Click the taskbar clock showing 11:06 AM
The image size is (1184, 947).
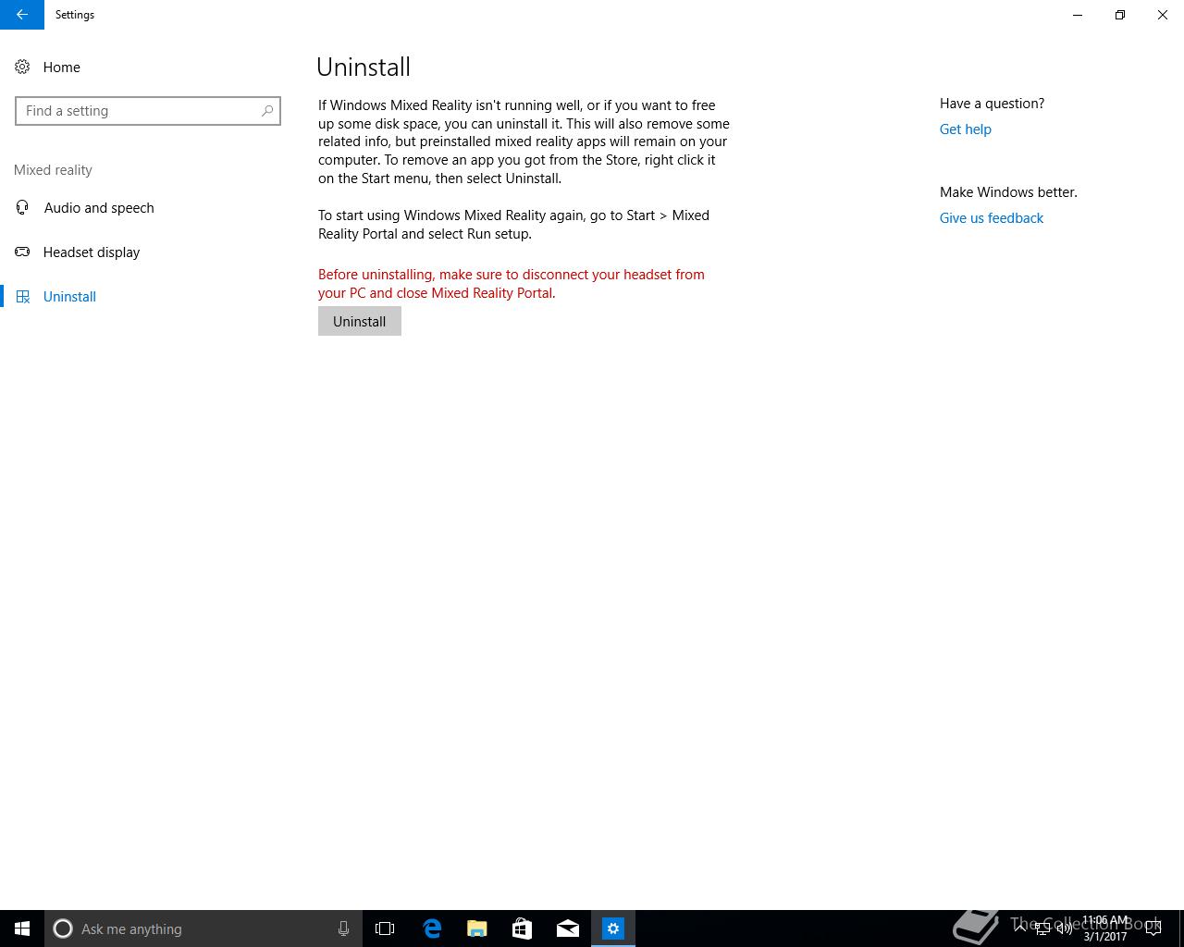[x=1105, y=929]
